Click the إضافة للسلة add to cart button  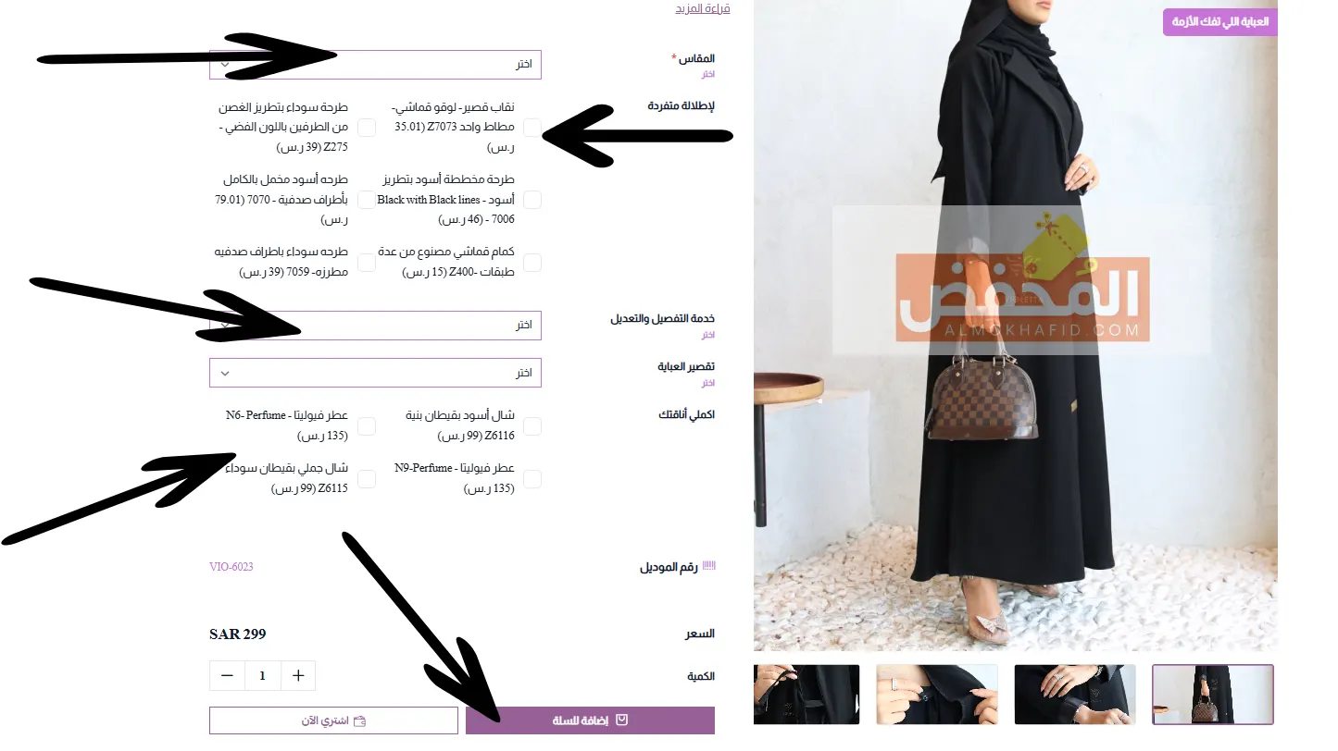[590, 720]
